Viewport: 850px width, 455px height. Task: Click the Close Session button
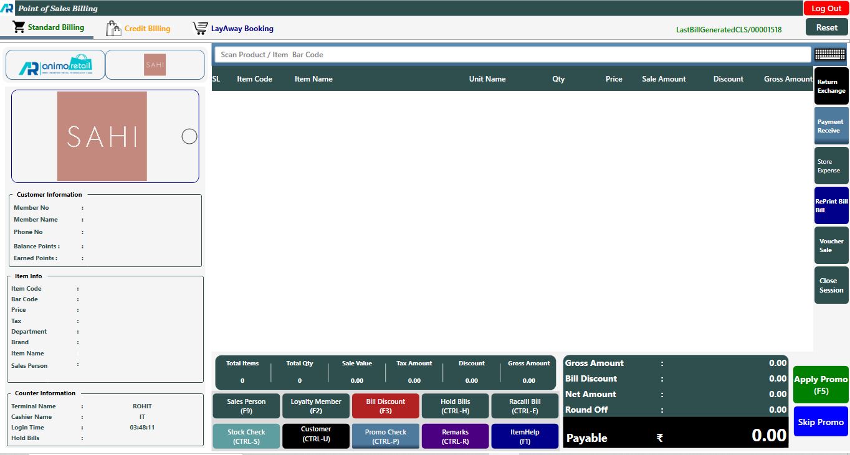pyautogui.click(x=831, y=285)
